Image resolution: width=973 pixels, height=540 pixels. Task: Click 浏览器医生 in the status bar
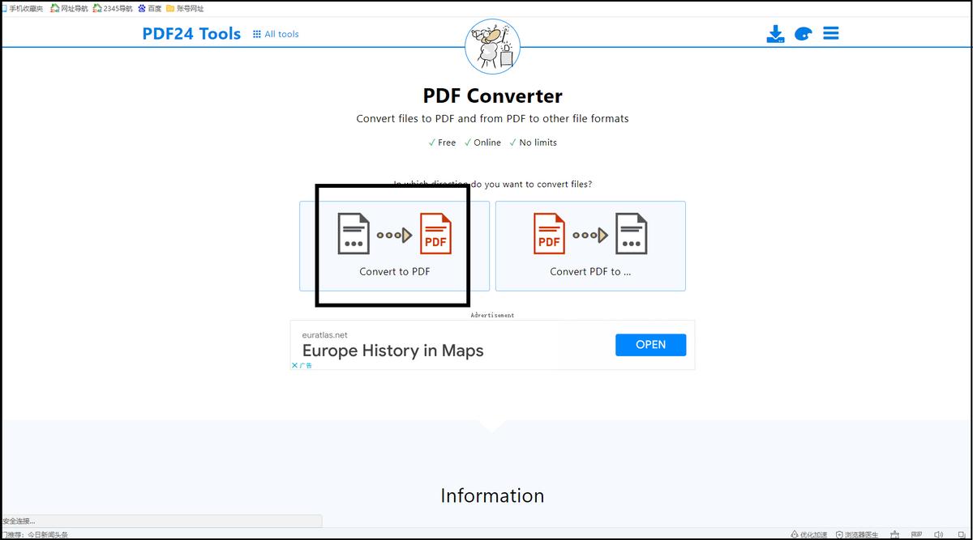(x=857, y=534)
